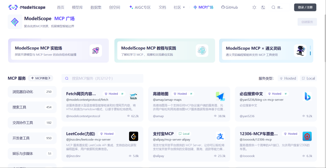The height and width of the screenshot is (168, 326).
Task: Click verified badge on 必应搜索中文 card
Action: pyautogui.click(x=286, y=94)
